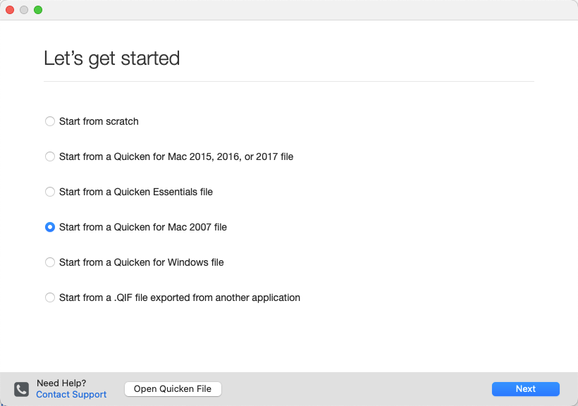Click the selected "Quicken for Mac 2007" radio button
The image size is (578, 406).
50,227
